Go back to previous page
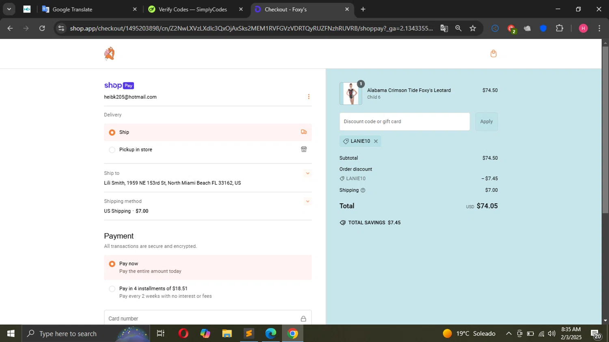609x342 pixels. coord(10,28)
